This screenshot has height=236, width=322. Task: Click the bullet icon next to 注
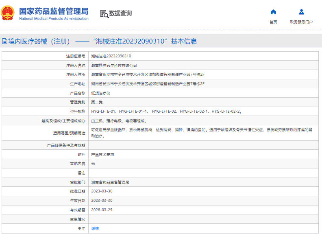[79, 228]
